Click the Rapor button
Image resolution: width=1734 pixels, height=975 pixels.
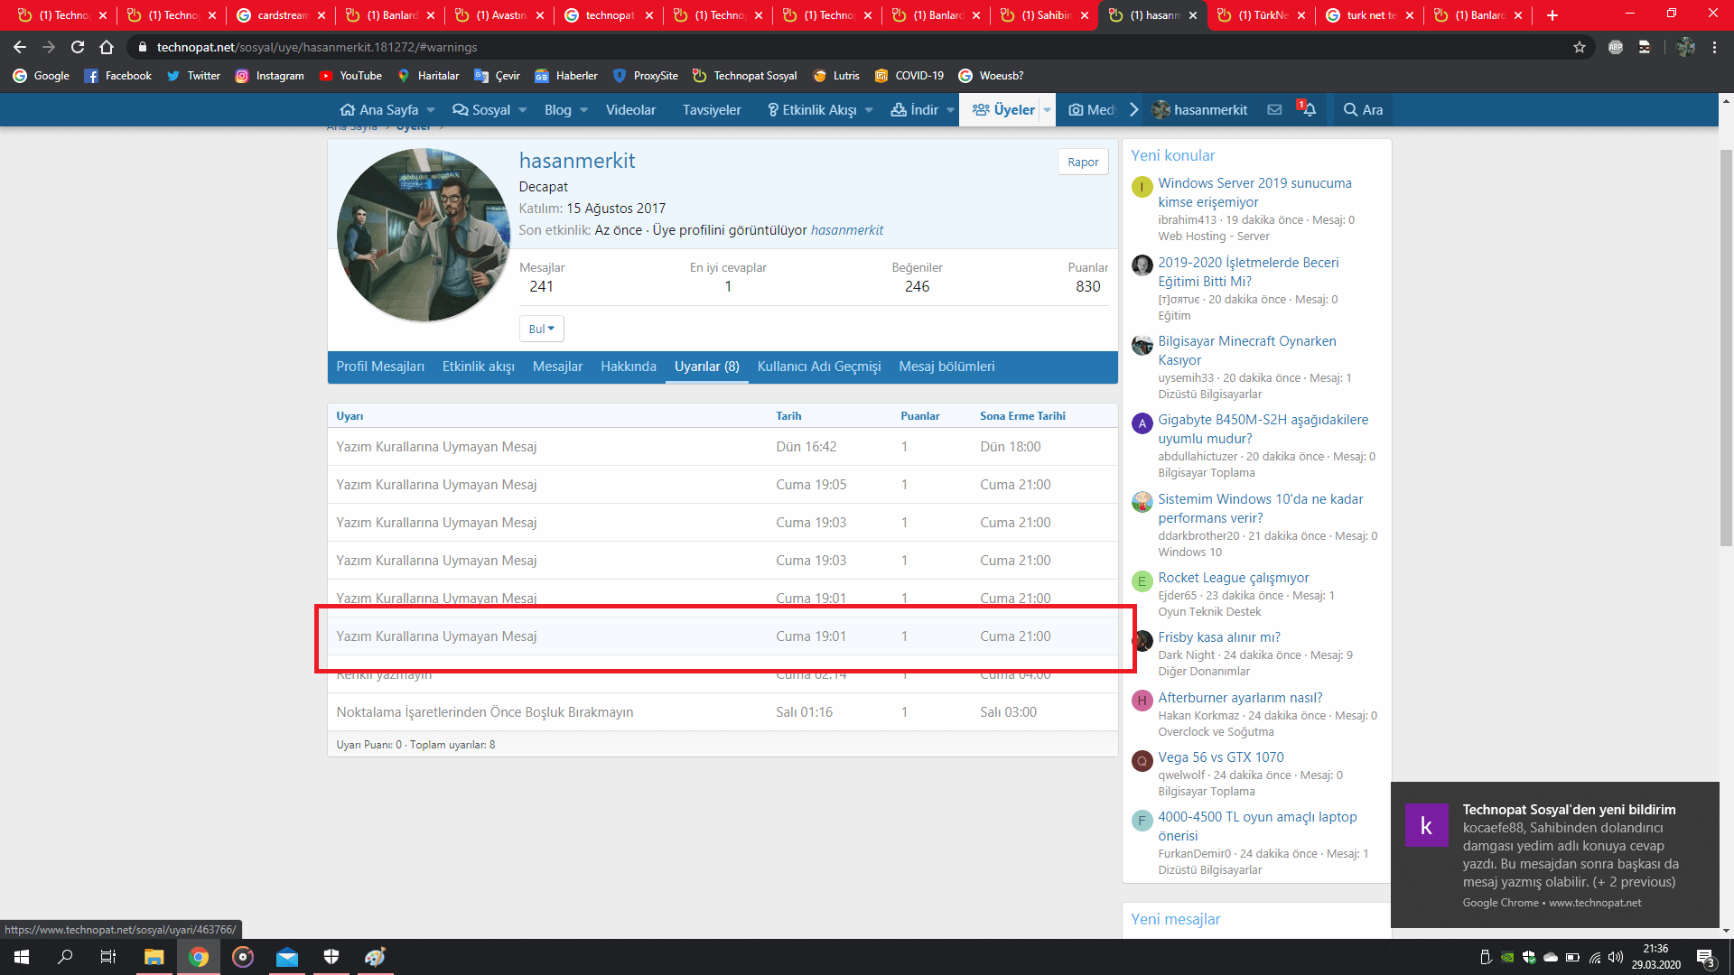[x=1083, y=162]
